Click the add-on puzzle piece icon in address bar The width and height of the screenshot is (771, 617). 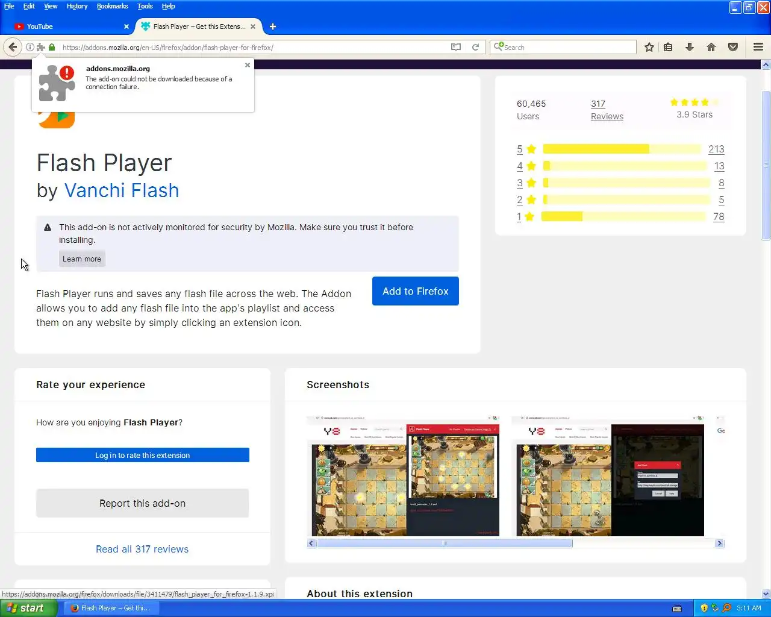pos(40,47)
